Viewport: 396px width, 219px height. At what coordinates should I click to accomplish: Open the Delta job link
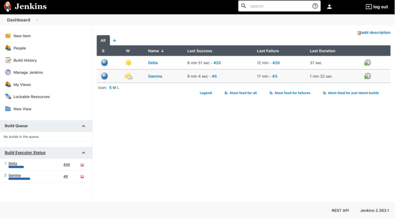pos(153,63)
